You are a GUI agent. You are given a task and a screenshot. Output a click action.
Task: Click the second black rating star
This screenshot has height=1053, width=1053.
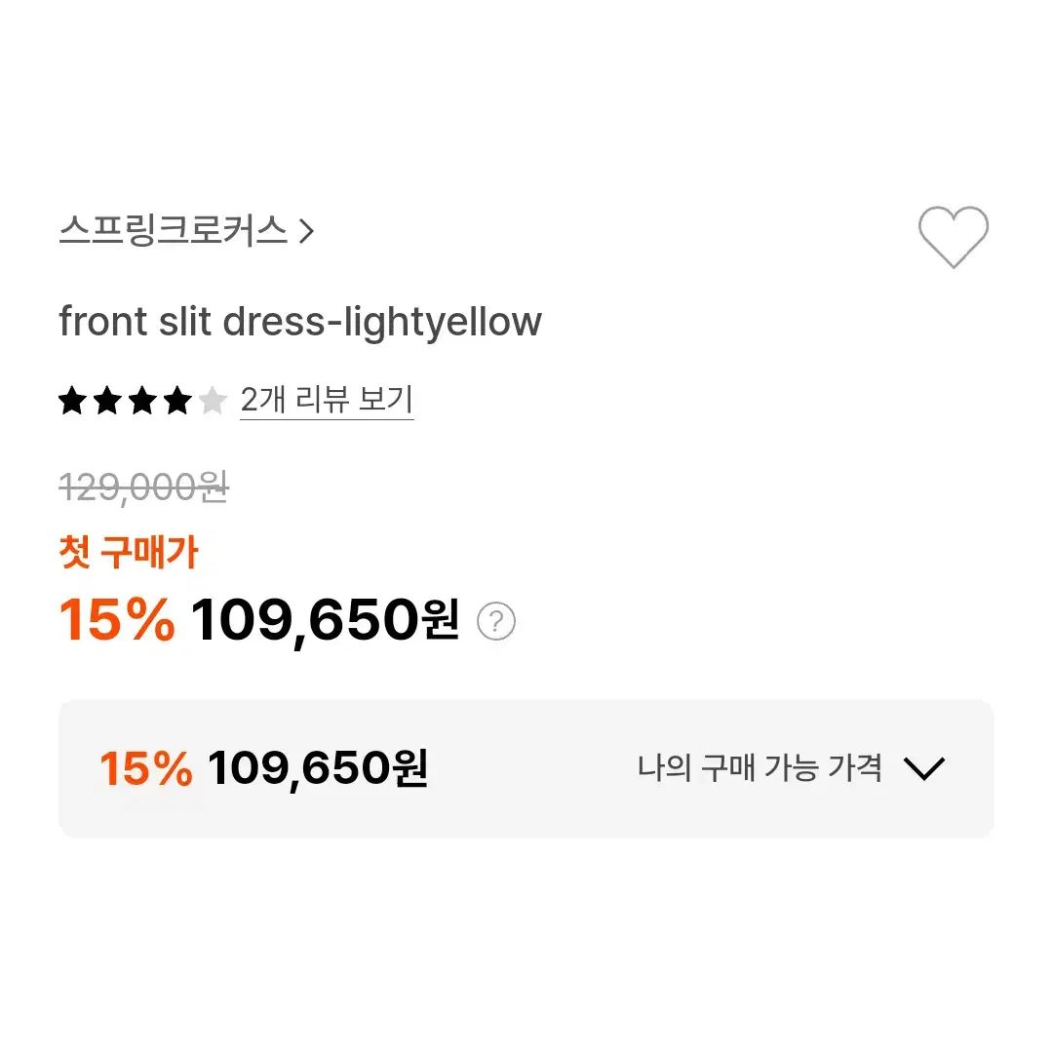click(x=107, y=401)
